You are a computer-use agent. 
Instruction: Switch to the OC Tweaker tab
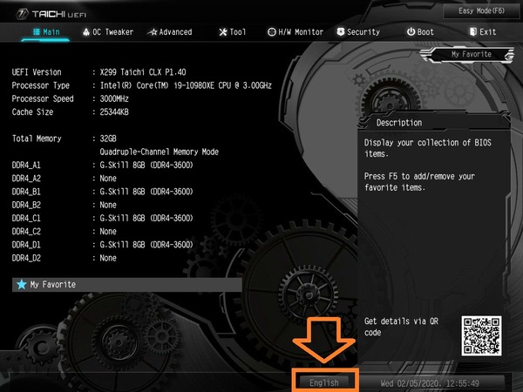pos(108,32)
